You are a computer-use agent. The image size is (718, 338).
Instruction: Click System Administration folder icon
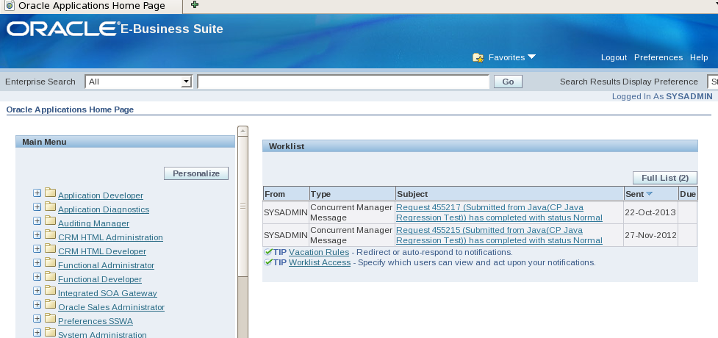point(50,332)
